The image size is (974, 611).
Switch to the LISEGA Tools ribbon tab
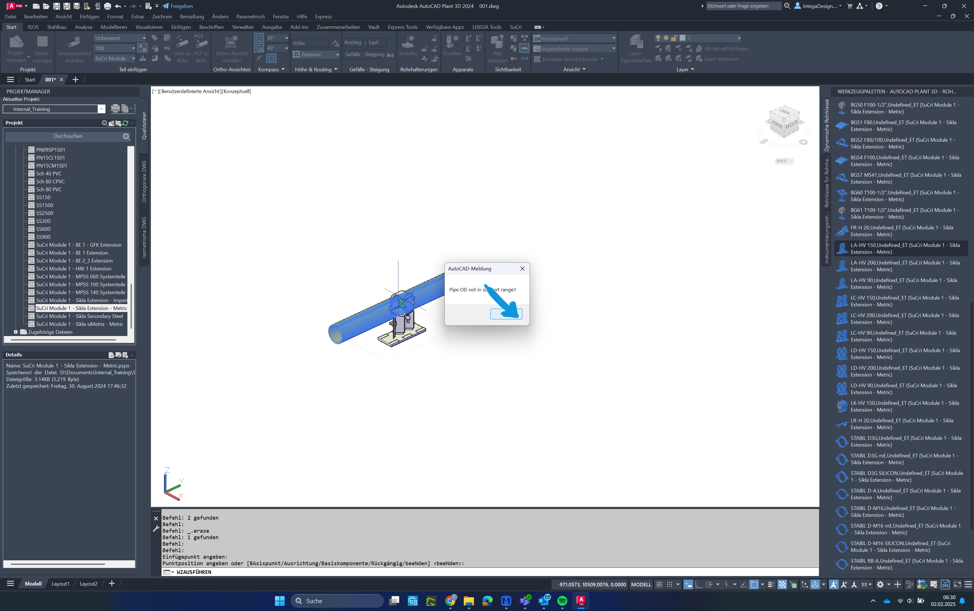pyautogui.click(x=487, y=27)
